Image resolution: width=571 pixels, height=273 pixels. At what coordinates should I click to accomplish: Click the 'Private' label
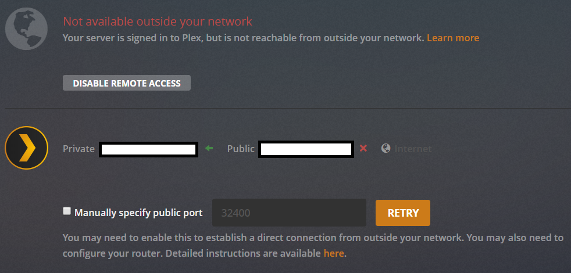(x=78, y=149)
